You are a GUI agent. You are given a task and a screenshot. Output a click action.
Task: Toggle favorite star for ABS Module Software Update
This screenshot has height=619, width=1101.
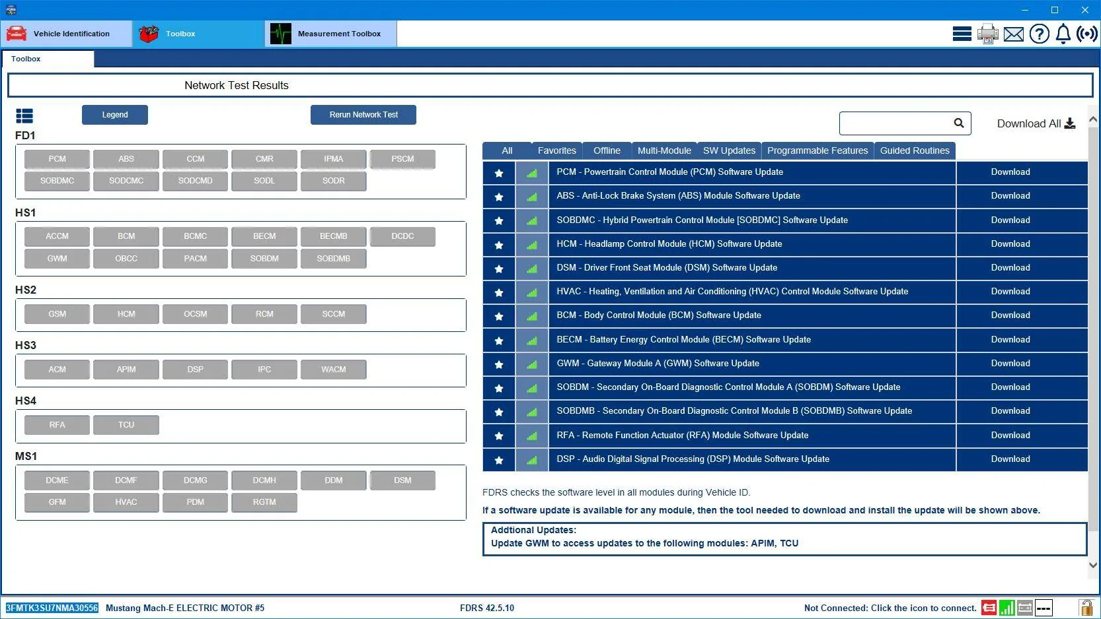(499, 197)
